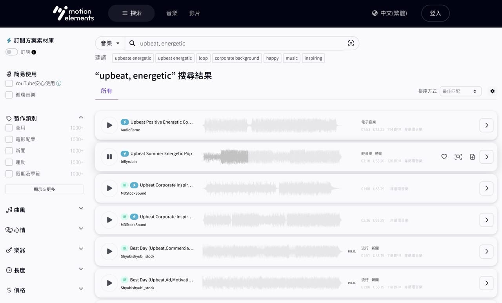Play the one-minute Upbeat Corporate Inspir… track
Image resolution: width=502 pixels, height=303 pixels.
tap(109, 188)
